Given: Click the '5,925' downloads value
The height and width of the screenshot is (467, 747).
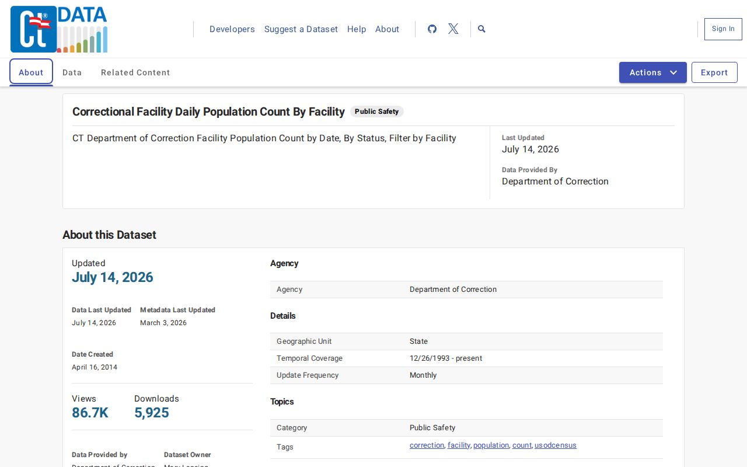Looking at the screenshot, I should pos(152,413).
